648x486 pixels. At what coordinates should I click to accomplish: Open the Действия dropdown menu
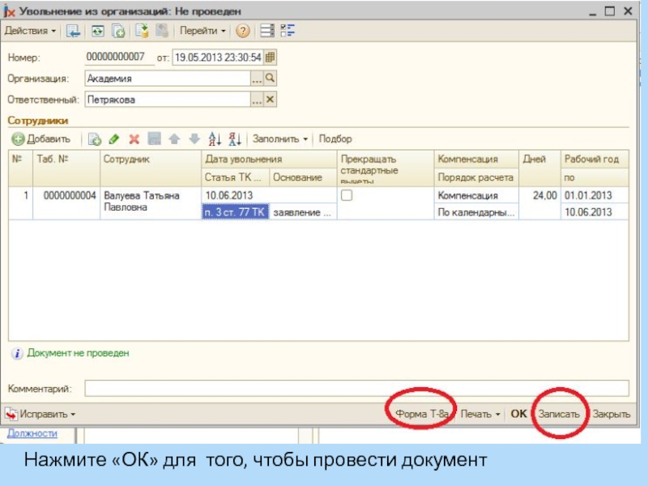[x=31, y=31]
